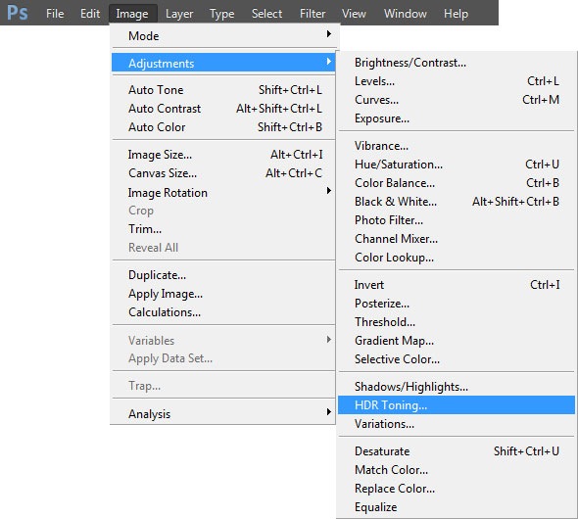Open the Select menu
Screen dimensions: 578x519
click(266, 14)
